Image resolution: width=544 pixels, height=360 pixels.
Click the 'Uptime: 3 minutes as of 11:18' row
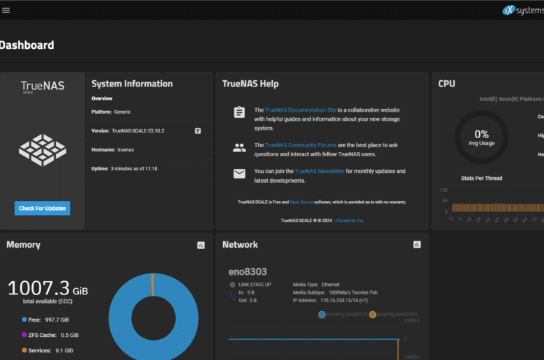pyautogui.click(x=149, y=169)
